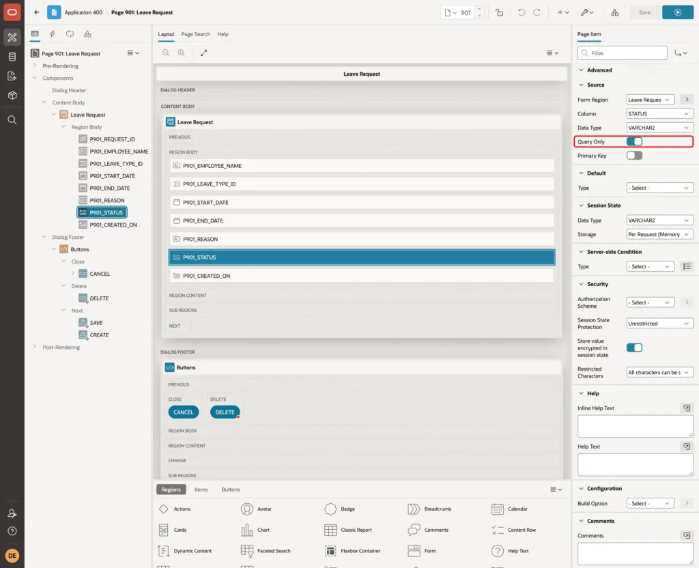
Task: Click the page lock icon in toolbar
Action: [x=499, y=12]
